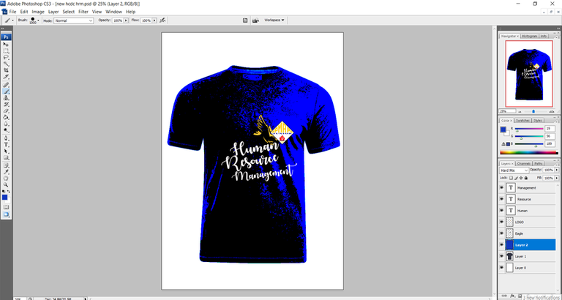562x300 pixels.
Task: Click the color spectrum ramp
Action: [529, 153]
